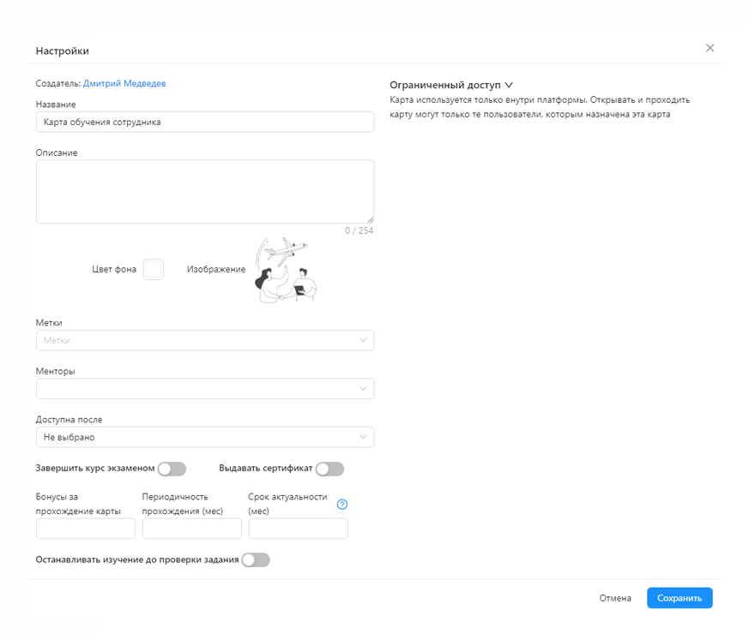Expand the Доступна после dropdown
This screenshot has width=749, height=634.
click(x=205, y=437)
